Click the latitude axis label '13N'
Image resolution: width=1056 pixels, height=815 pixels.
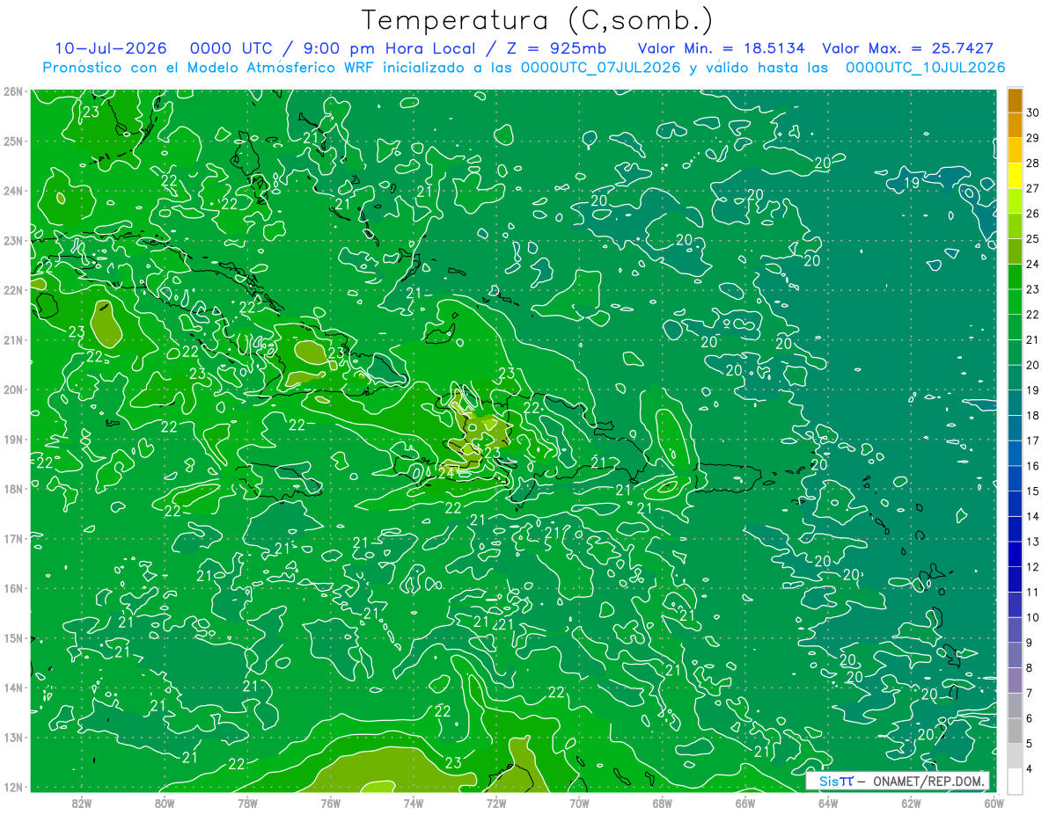(x=12, y=737)
